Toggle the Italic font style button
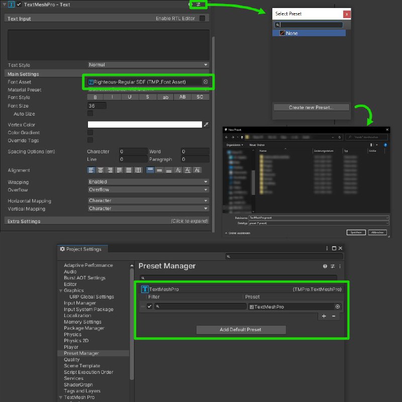402x402 pixels. 112,97
